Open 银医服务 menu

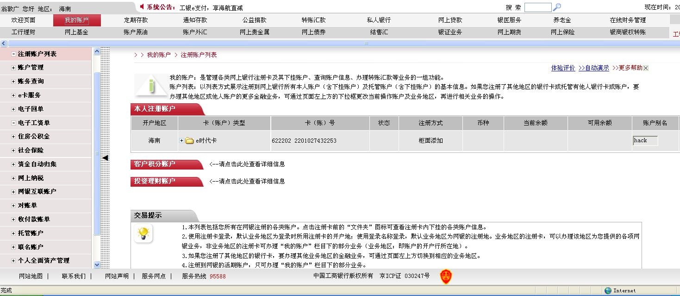(x=509, y=20)
